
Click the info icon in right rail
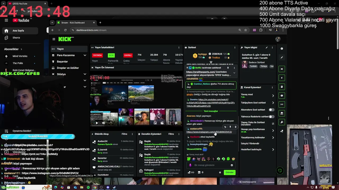[282, 49]
